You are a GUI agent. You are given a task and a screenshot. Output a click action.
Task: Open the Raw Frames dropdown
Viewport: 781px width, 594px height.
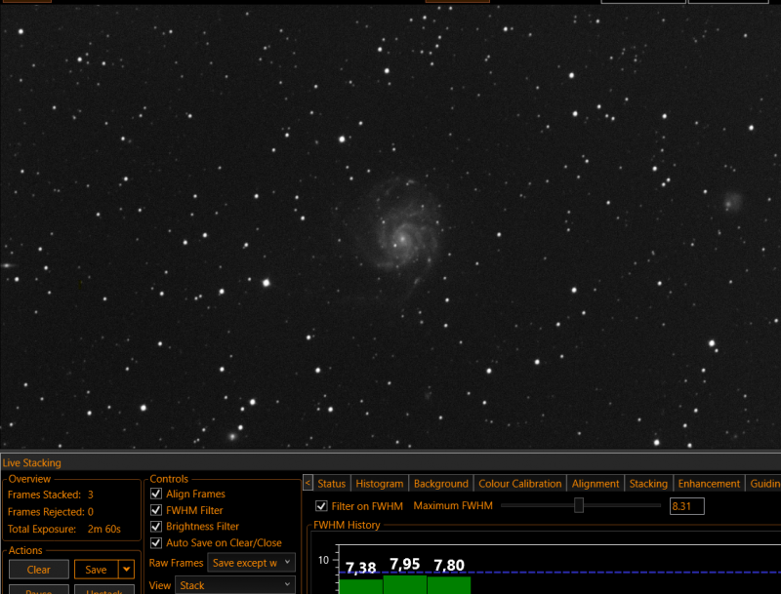point(251,563)
